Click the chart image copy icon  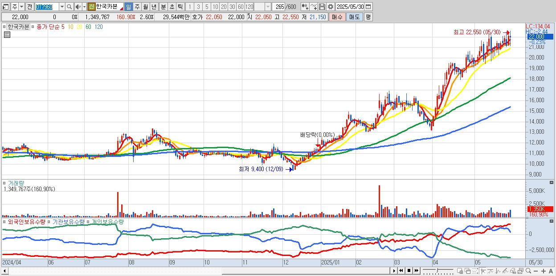click(x=521, y=271)
